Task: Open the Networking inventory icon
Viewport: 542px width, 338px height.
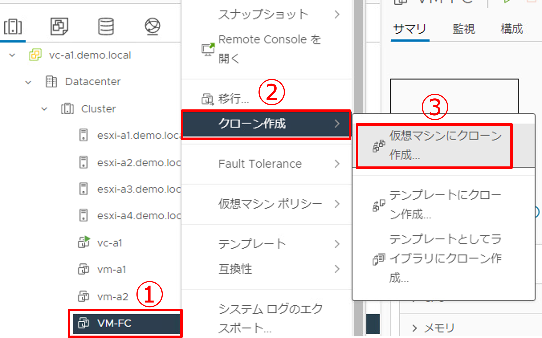Action: (152, 26)
